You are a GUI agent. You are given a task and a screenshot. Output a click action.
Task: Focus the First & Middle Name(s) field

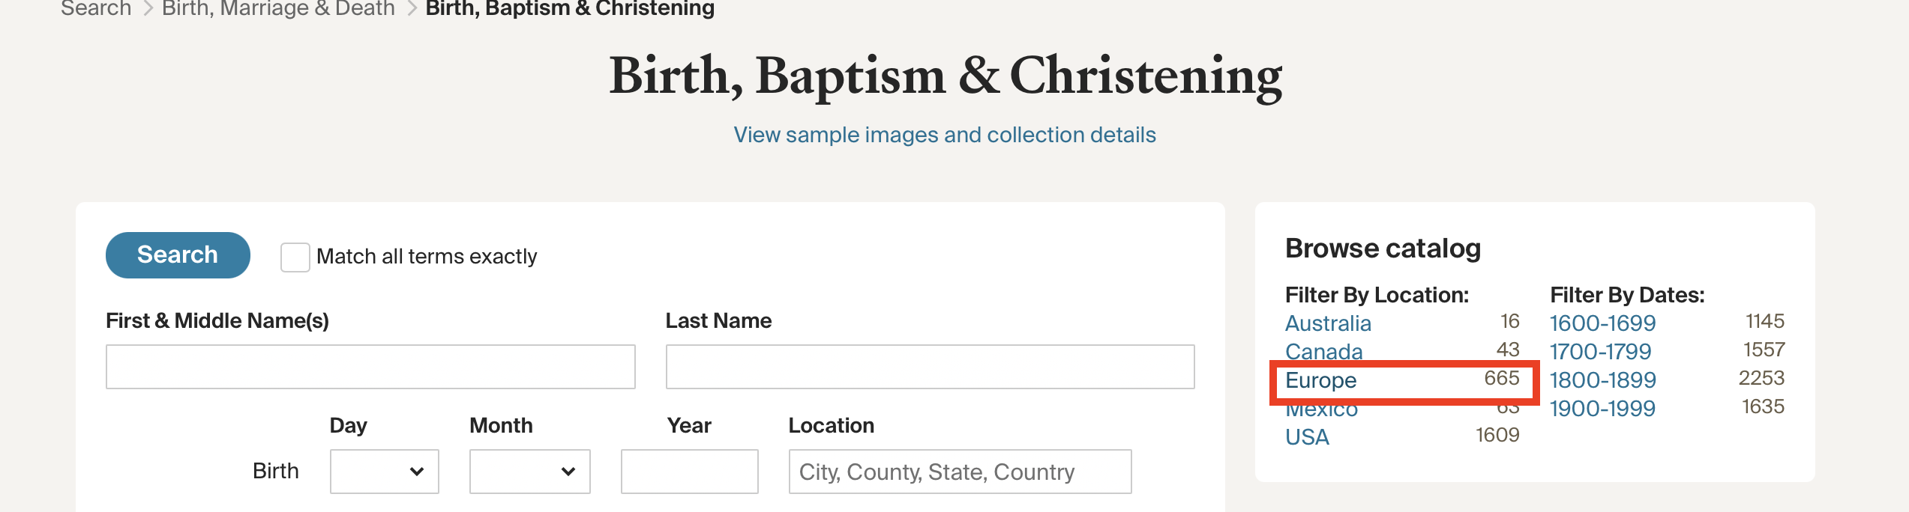point(370,367)
